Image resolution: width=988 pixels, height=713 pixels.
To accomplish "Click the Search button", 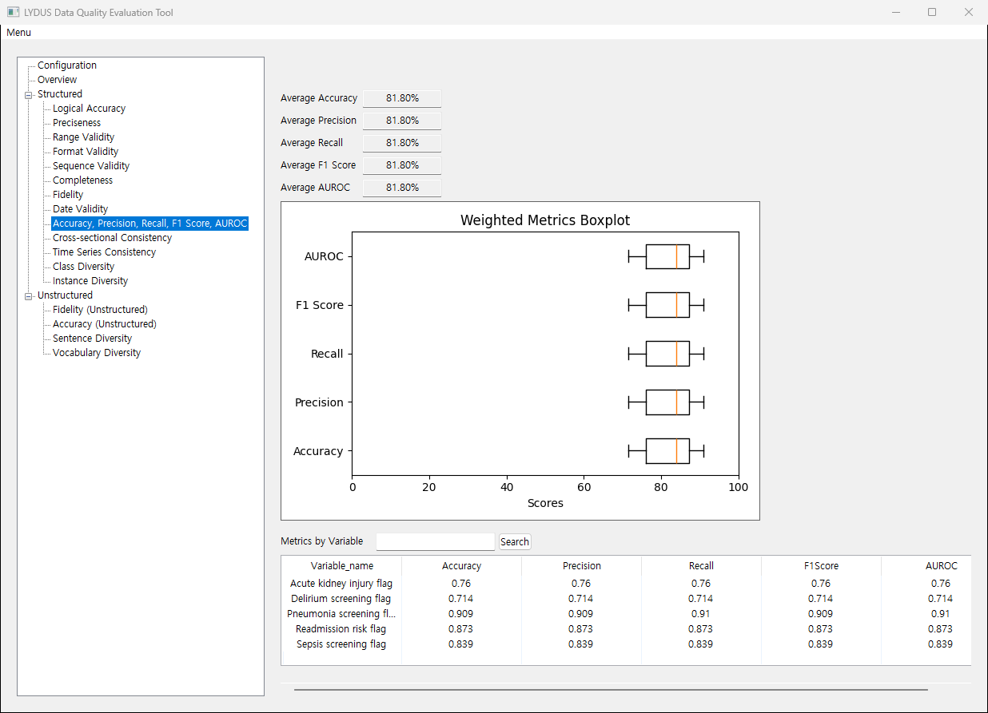I will point(515,541).
